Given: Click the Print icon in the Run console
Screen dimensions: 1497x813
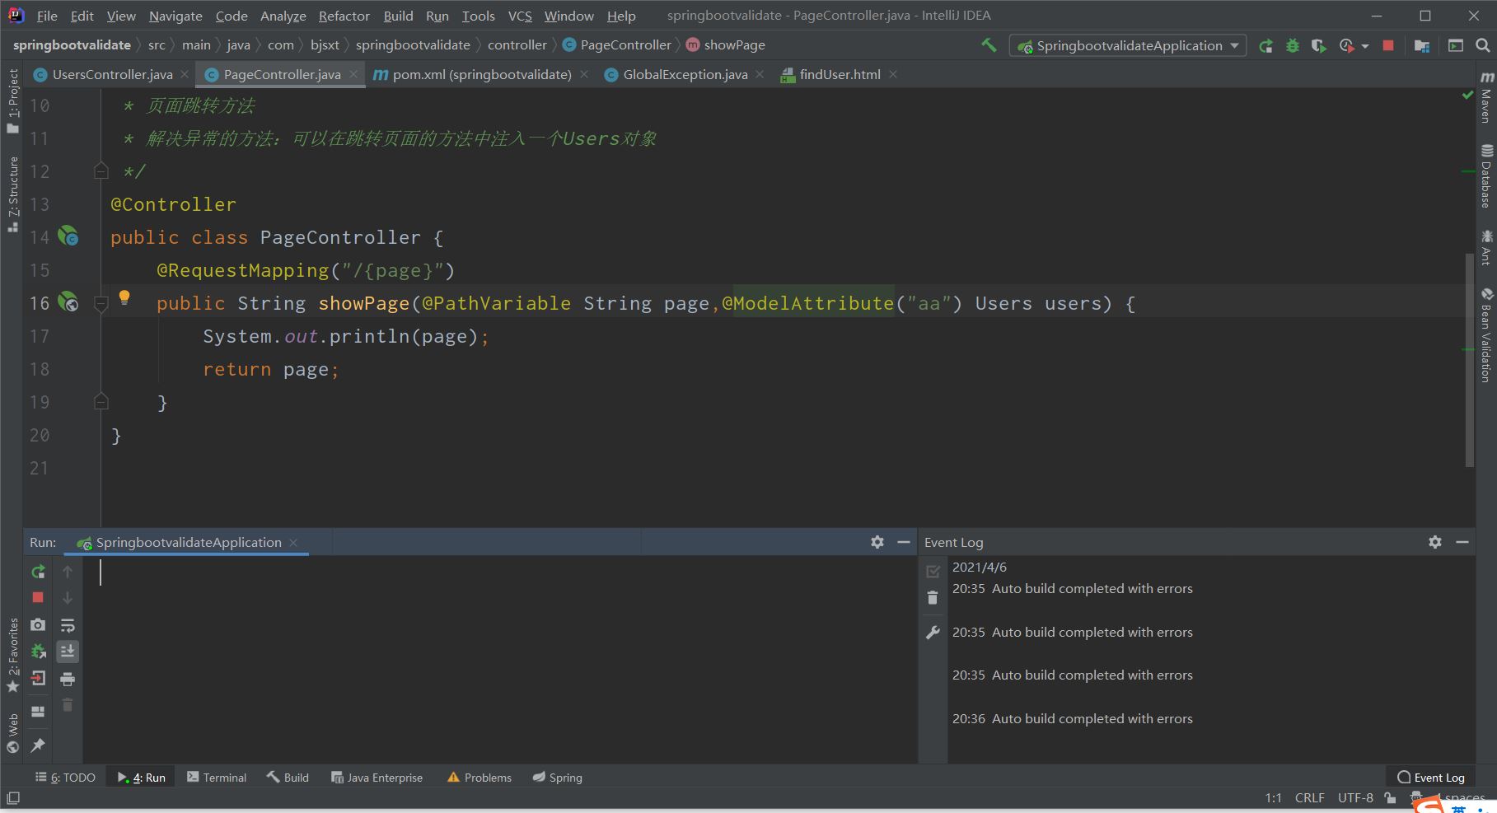Looking at the screenshot, I should tap(68, 679).
